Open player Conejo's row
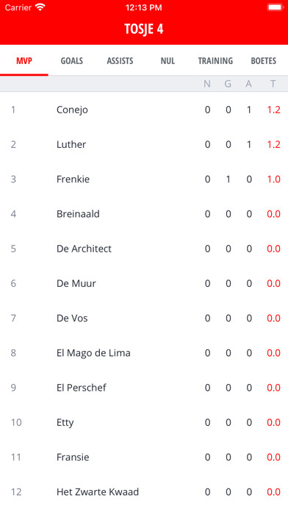Viewport: 288px width, 512px height. (144, 110)
